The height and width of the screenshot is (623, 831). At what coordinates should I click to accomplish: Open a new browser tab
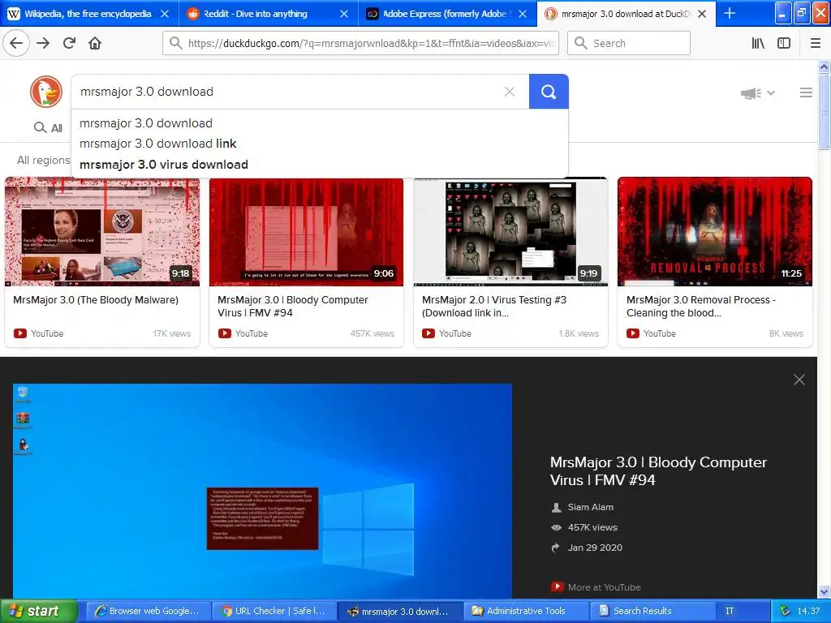pyautogui.click(x=730, y=13)
